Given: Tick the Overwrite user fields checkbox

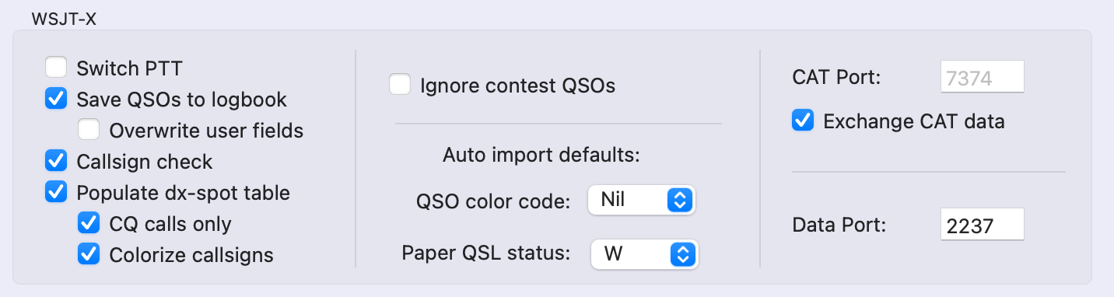Looking at the screenshot, I should click(x=89, y=130).
